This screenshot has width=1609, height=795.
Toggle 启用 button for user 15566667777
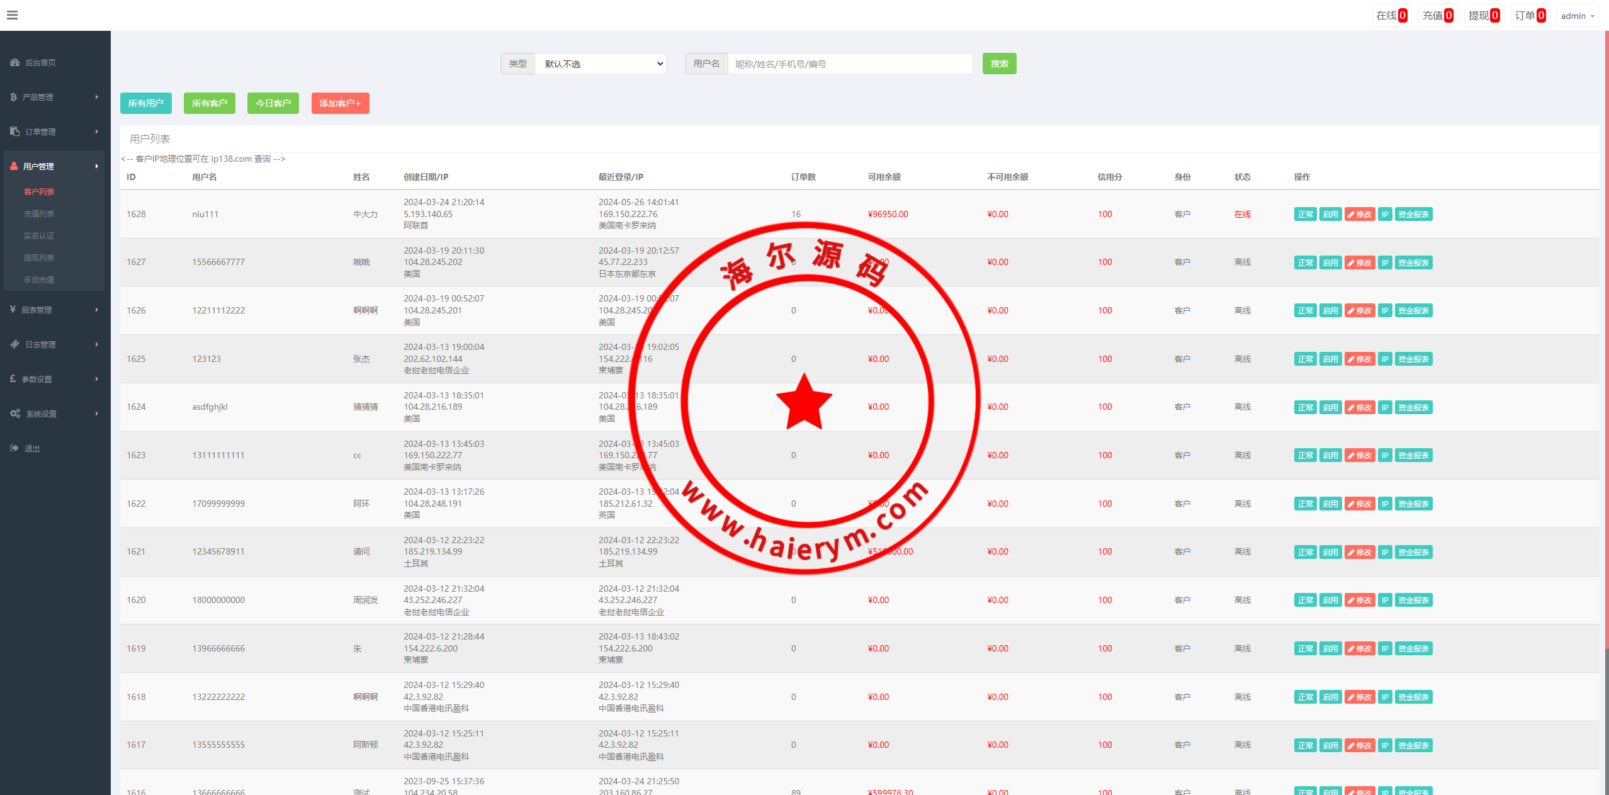coord(1330,263)
